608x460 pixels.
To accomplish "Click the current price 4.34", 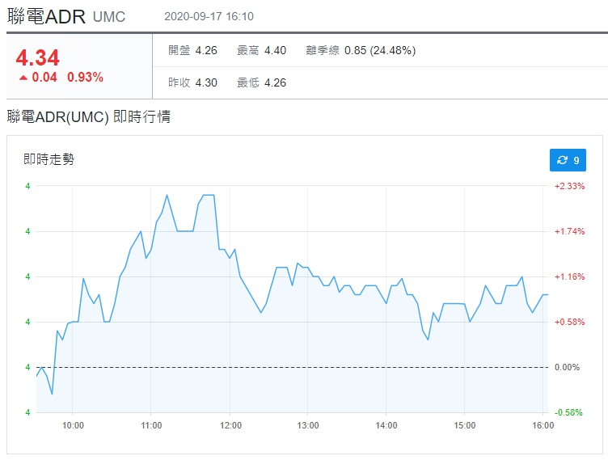I will coord(37,57).
